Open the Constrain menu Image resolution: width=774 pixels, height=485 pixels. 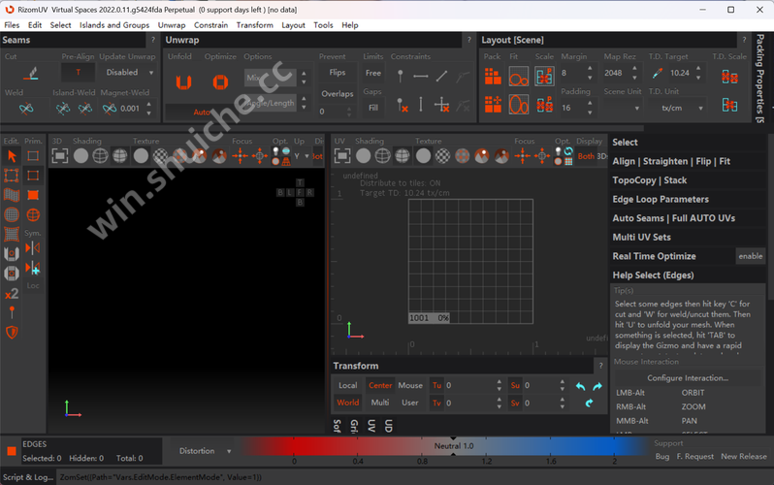pos(210,25)
